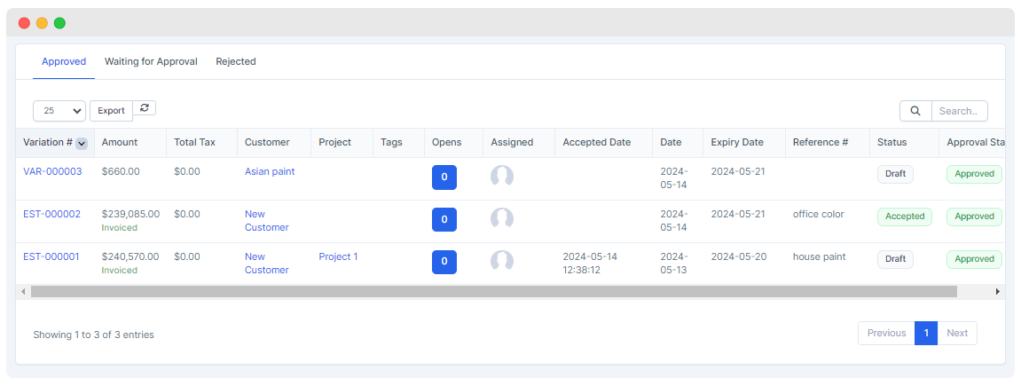Image resolution: width=1021 pixels, height=386 pixels.
Task: Open Project 1 link
Action: click(339, 256)
